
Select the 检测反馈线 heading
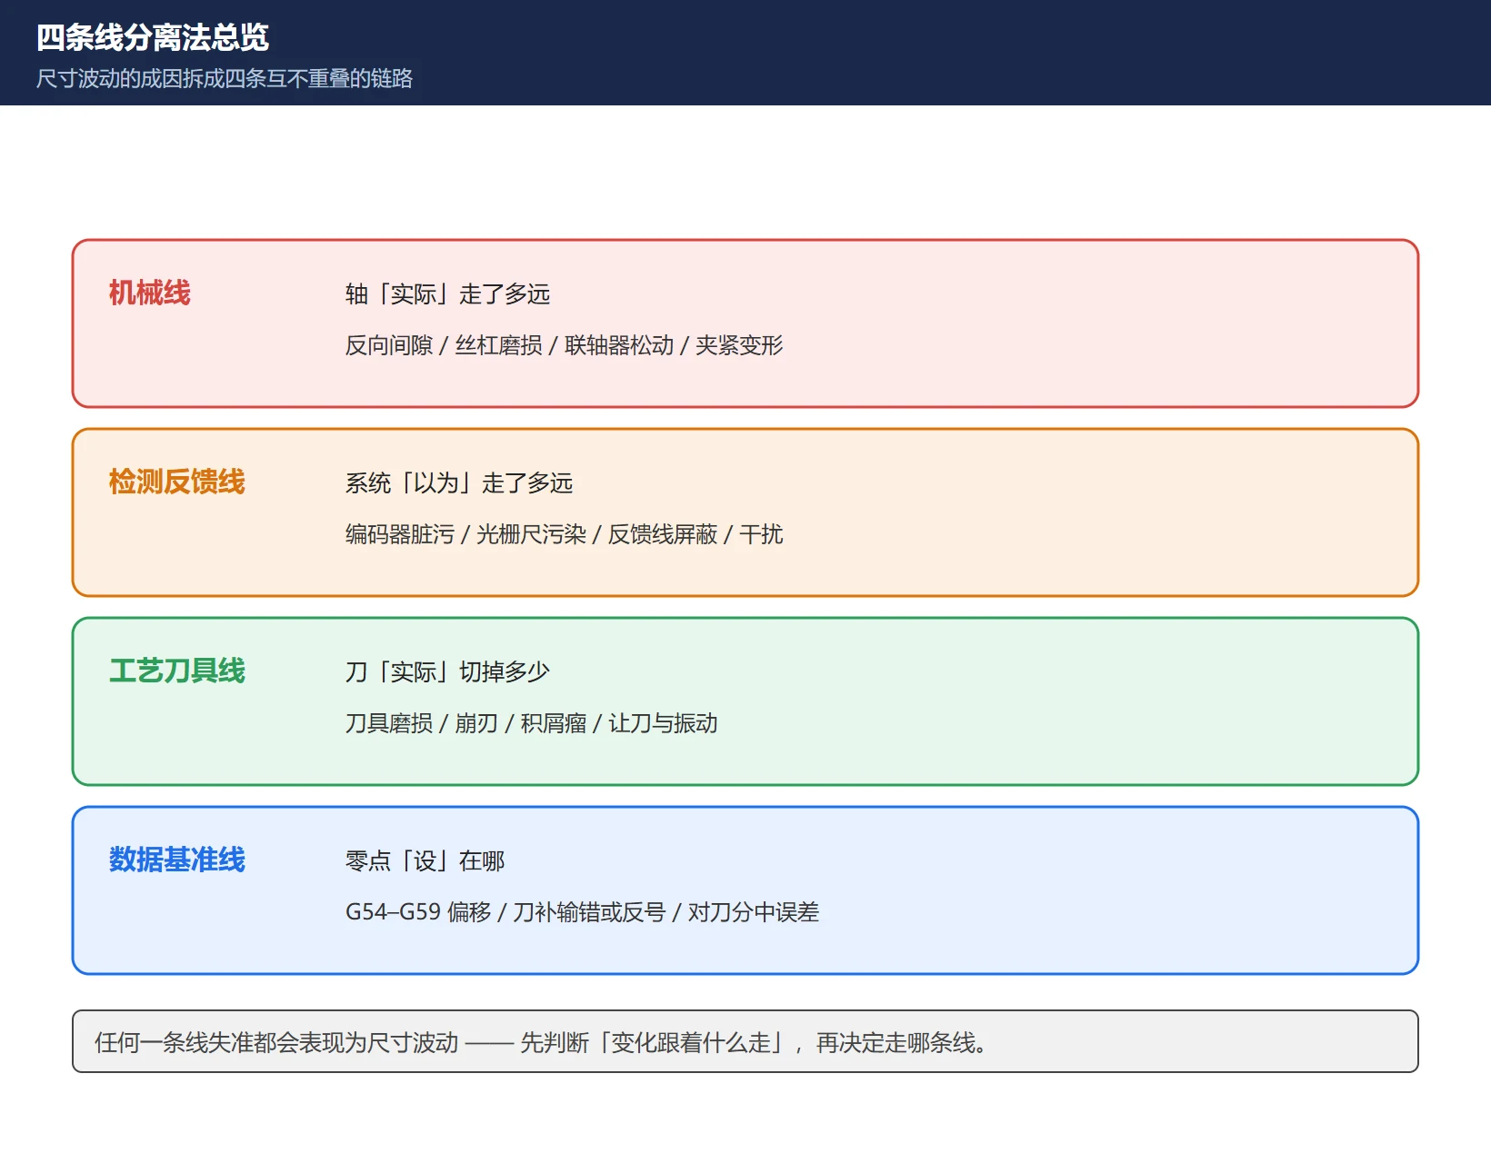pos(177,482)
